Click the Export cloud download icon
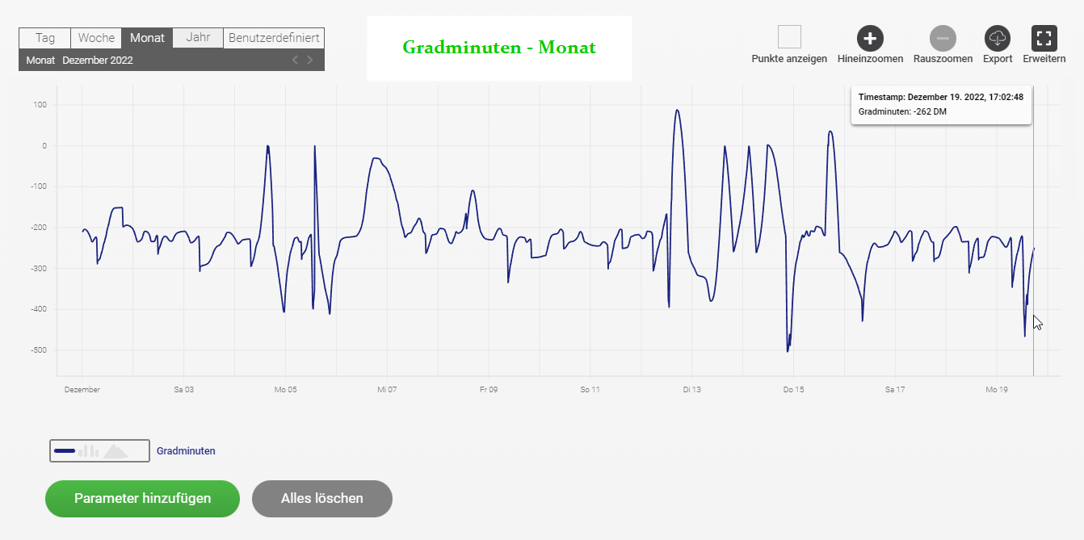 [x=998, y=38]
